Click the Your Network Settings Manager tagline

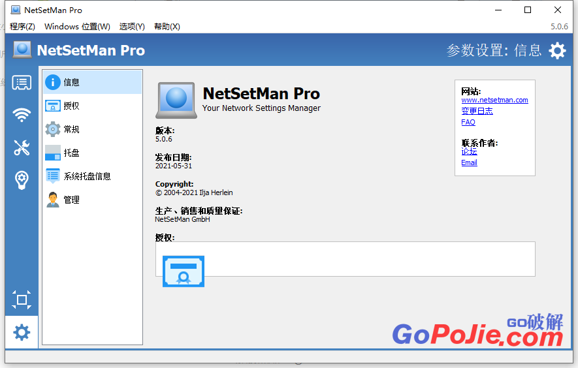pyautogui.click(x=261, y=108)
